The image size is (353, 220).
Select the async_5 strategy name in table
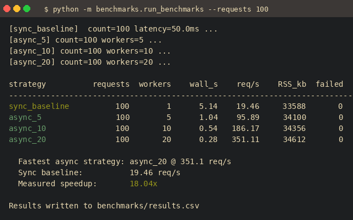[x=25, y=117]
